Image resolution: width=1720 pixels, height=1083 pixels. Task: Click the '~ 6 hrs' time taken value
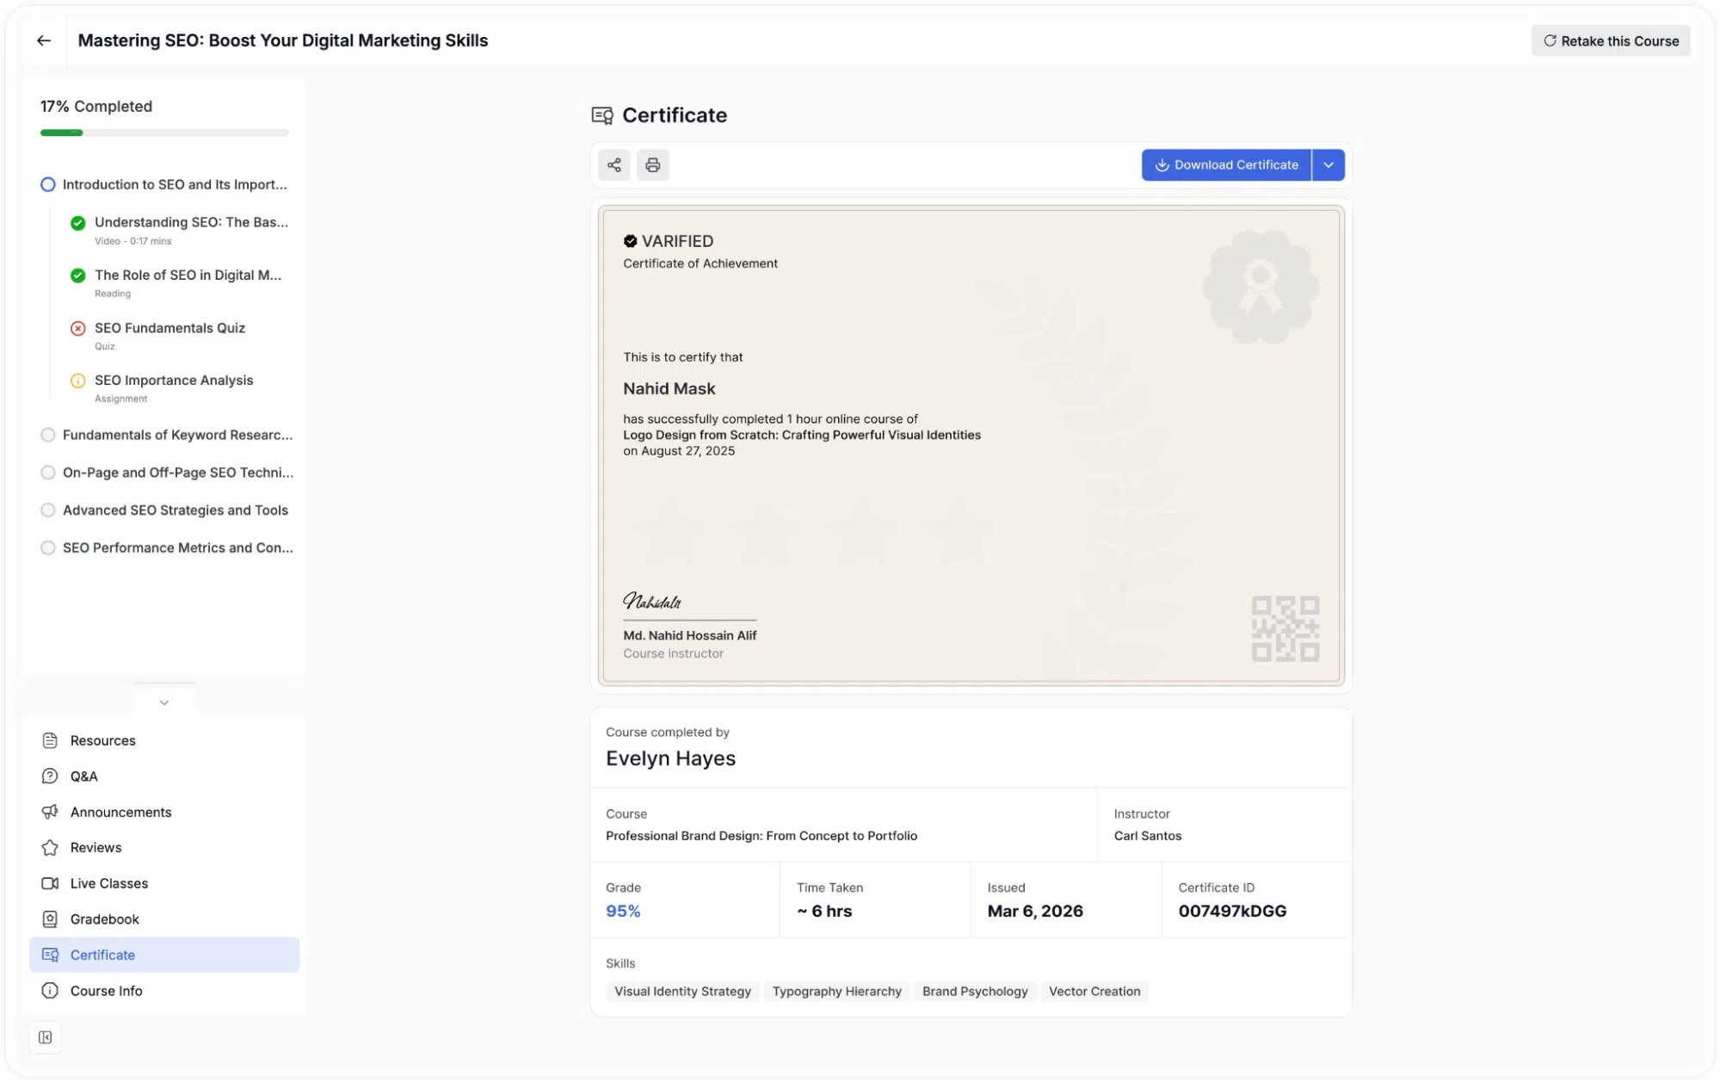point(824,911)
